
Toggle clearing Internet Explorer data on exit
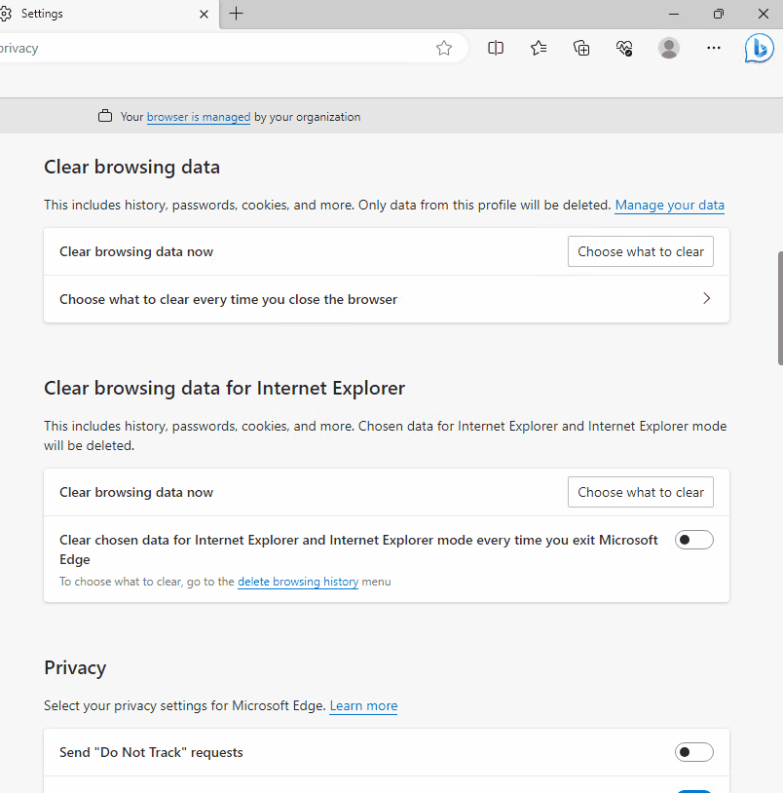click(693, 540)
